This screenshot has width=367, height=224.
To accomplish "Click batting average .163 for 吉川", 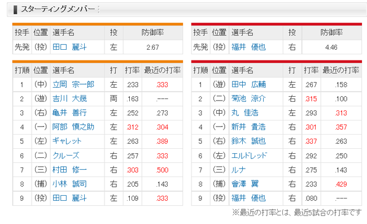I will tap(133, 99).
